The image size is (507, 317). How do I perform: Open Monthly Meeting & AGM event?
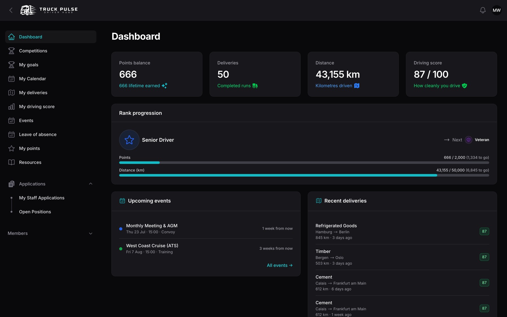click(206, 229)
